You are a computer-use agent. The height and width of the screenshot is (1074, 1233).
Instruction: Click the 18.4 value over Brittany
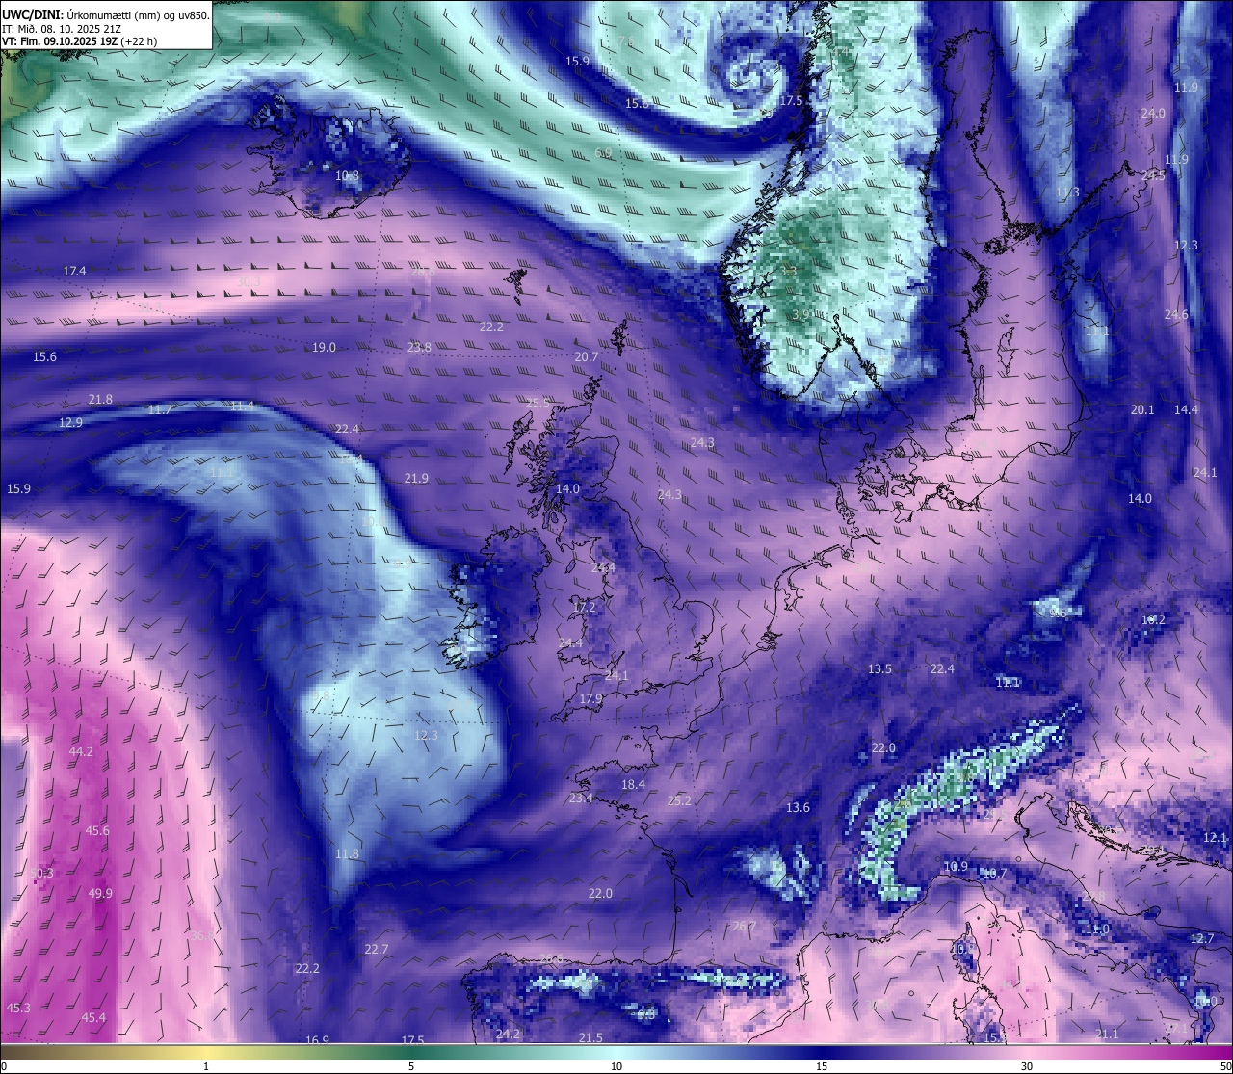633,785
